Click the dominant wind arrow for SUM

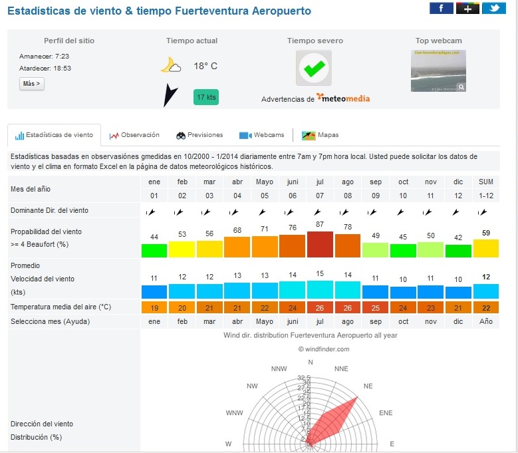coord(482,212)
